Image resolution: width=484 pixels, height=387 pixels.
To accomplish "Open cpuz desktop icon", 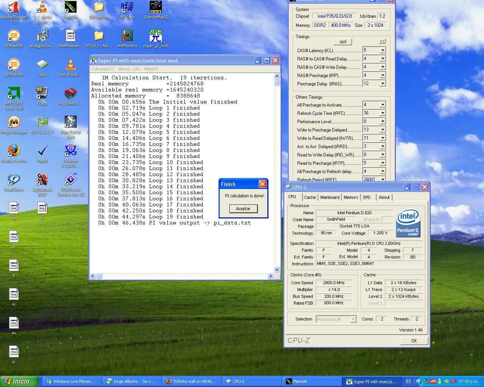I will coord(42,67).
